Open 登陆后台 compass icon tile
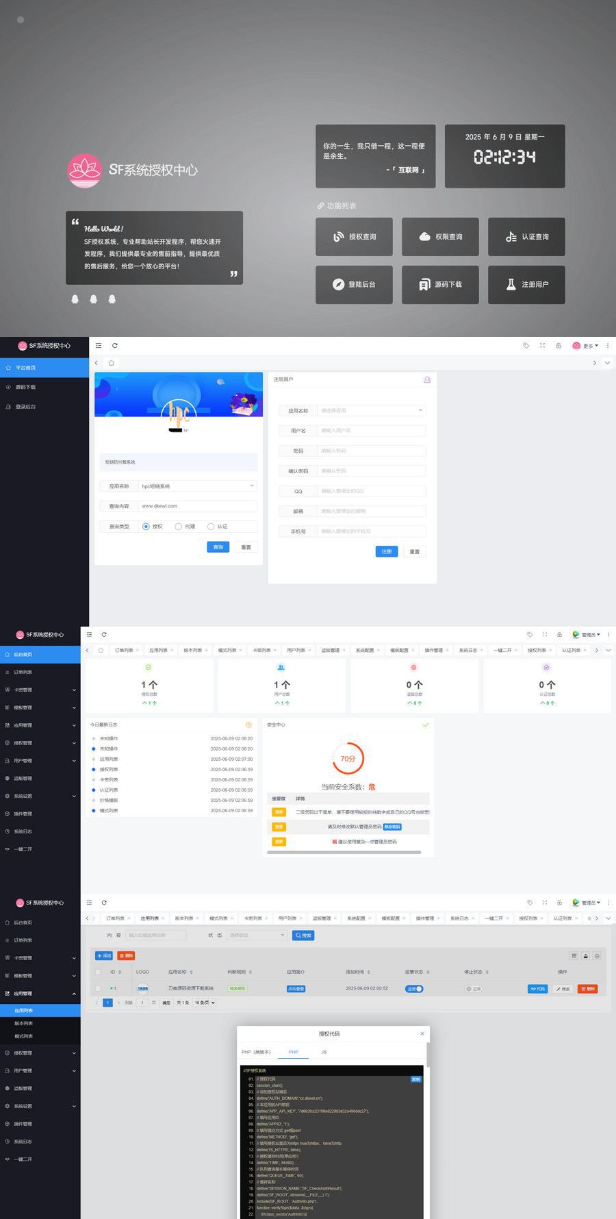The width and height of the screenshot is (616, 1219). (354, 284)
